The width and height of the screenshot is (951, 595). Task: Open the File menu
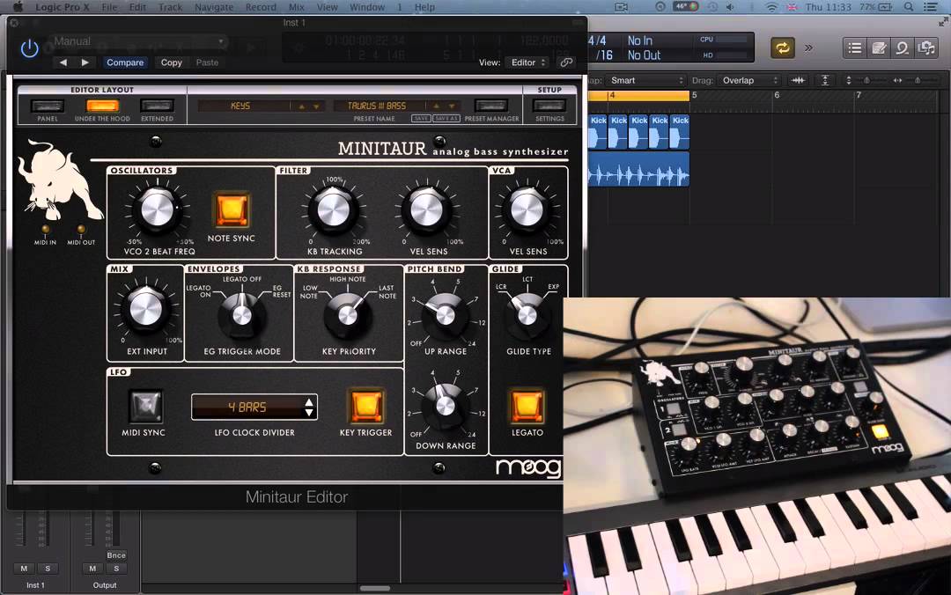[x=110, y=7]
